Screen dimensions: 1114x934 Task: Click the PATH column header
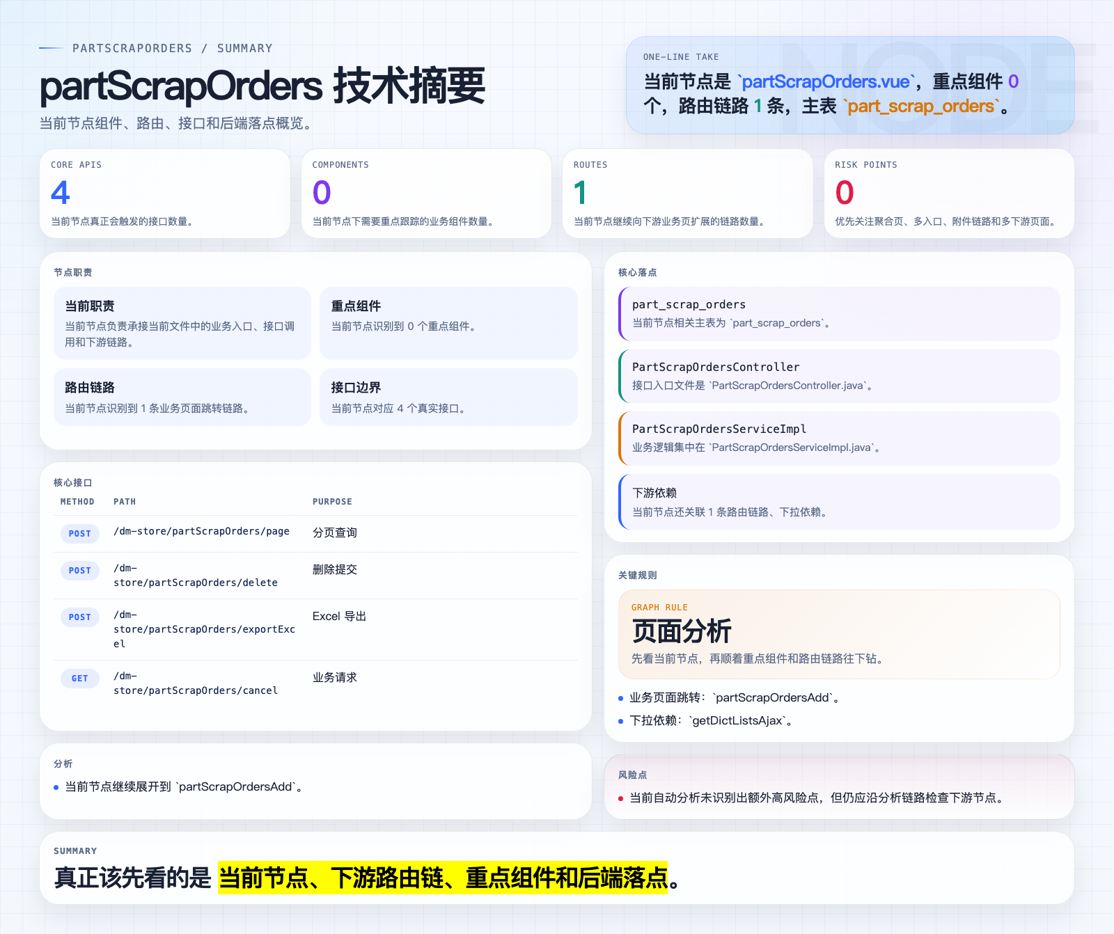click(125, 502)
